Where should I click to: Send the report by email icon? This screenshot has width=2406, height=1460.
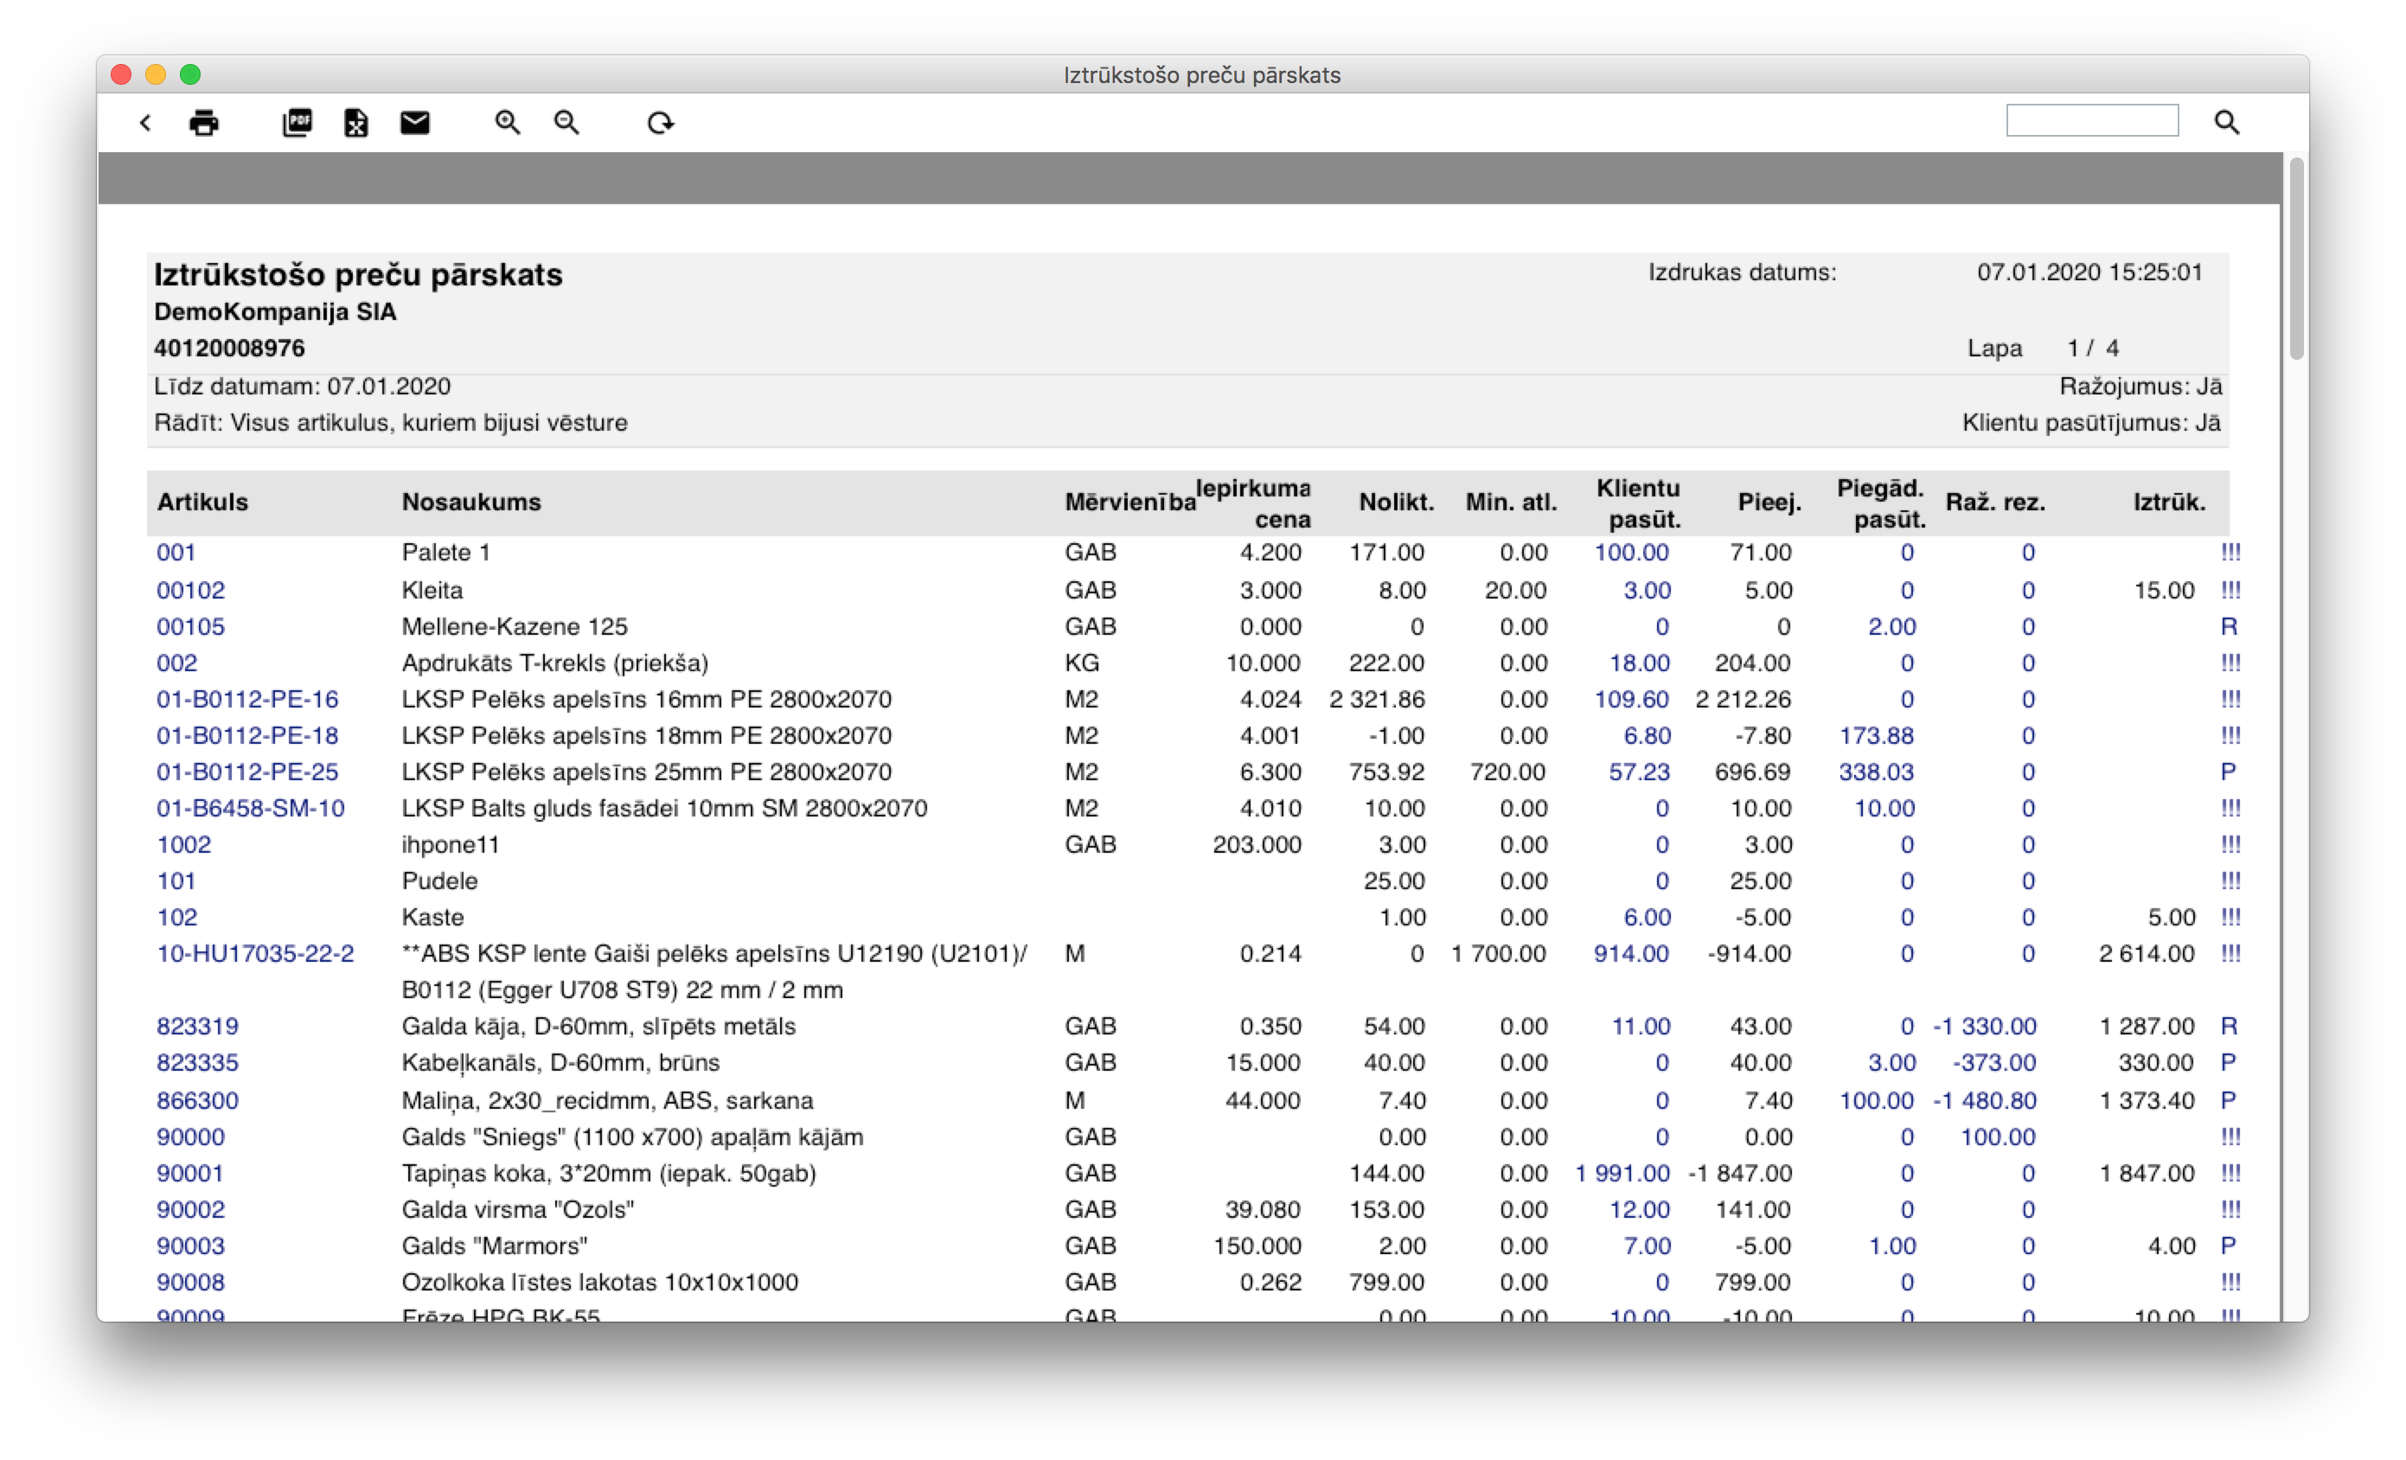415,123
